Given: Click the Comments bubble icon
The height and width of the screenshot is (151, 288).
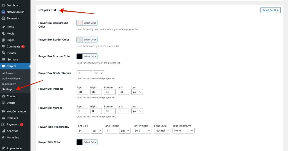Looking at the screenshot, I should coord(3,46).
